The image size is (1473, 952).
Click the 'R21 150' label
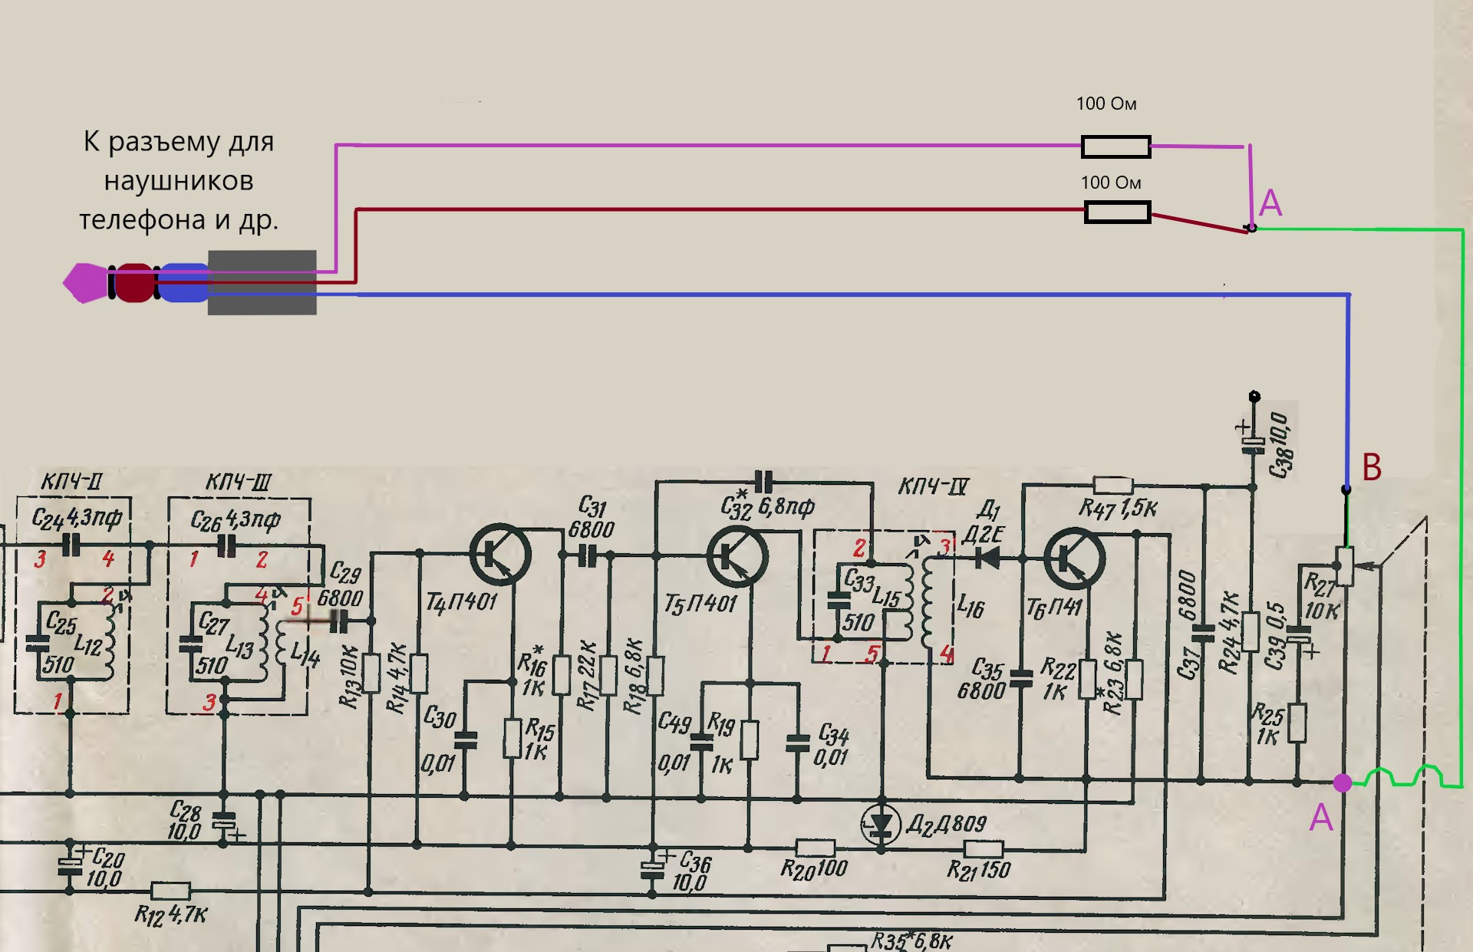[x=979, y=870]
